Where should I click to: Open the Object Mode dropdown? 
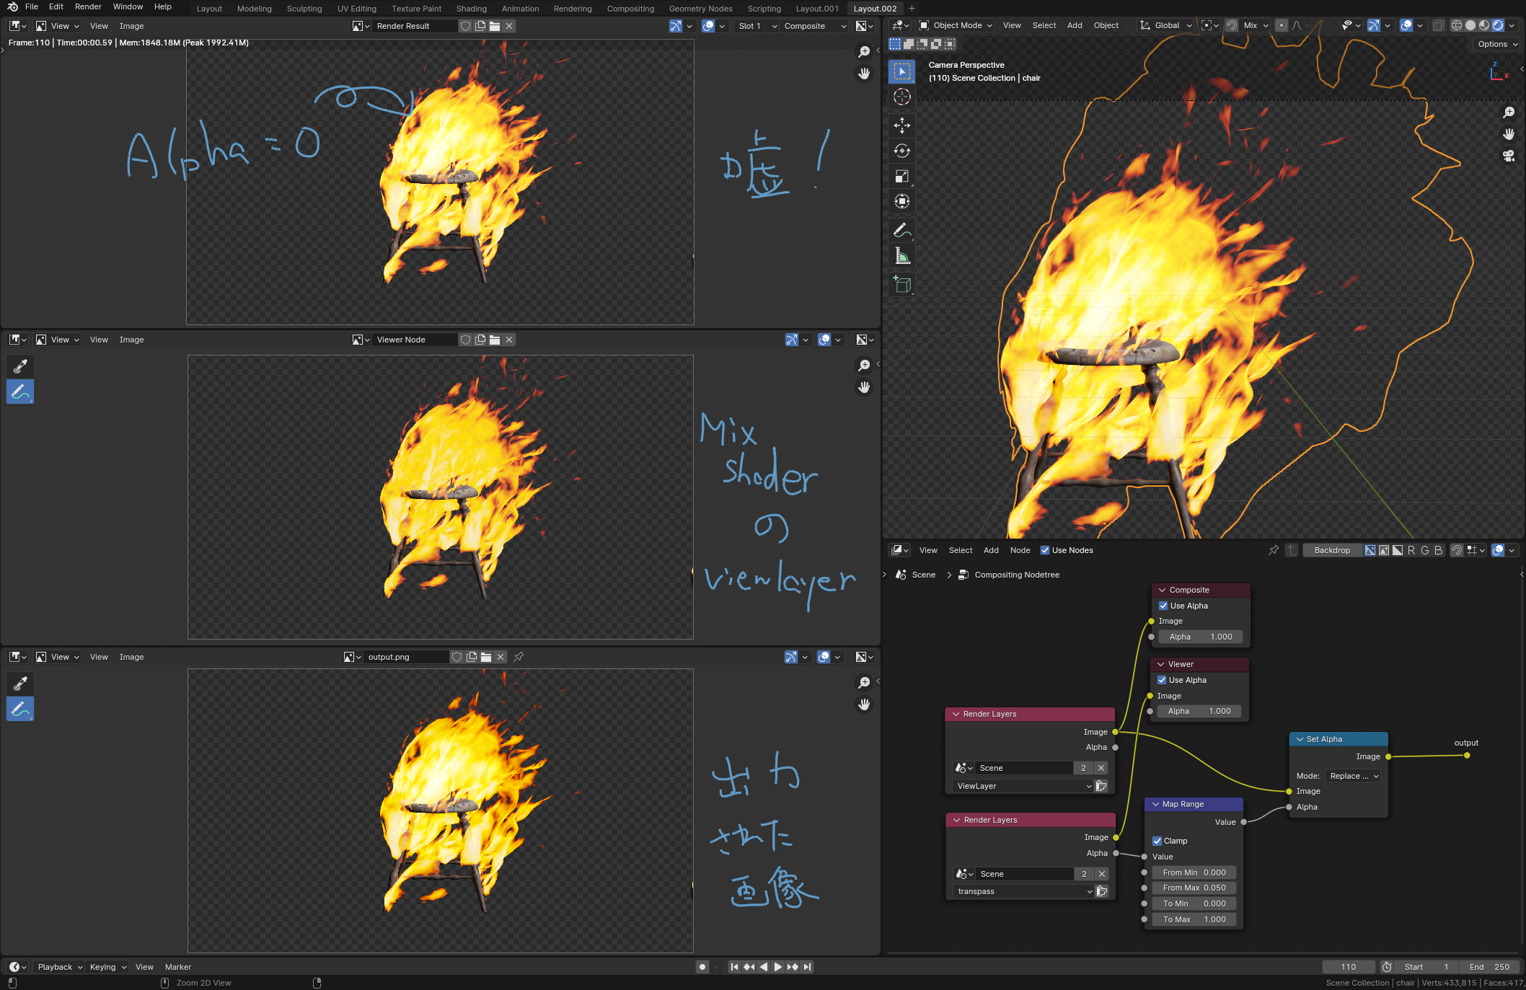tap(956, 25)
